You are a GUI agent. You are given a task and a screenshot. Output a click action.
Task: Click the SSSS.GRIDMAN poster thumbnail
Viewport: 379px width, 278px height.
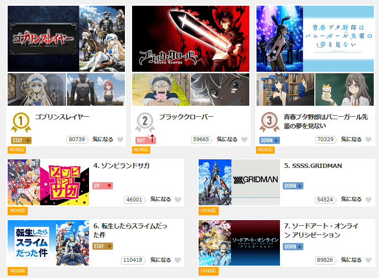(x=239, y=182)
